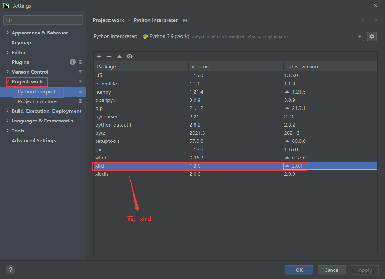Click the upgrade arrow next to setuptools 60.0.0
The width and height of the screenshot is (385, 279).
[x=287, y=141]
